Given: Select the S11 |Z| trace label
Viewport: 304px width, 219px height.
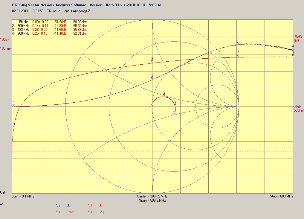Looking at the screenshot, I should 96,212.
